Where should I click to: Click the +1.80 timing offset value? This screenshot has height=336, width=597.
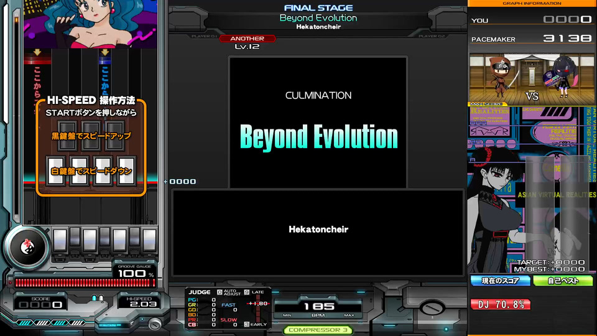click(x=257, y=304)
